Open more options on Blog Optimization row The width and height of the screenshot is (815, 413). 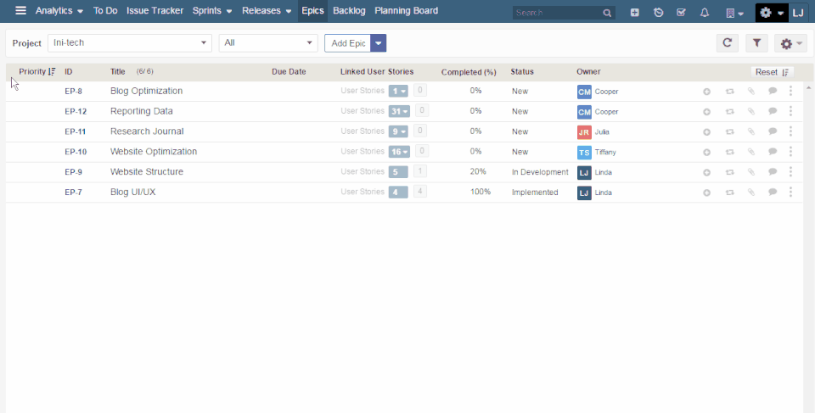coord(790,91)
